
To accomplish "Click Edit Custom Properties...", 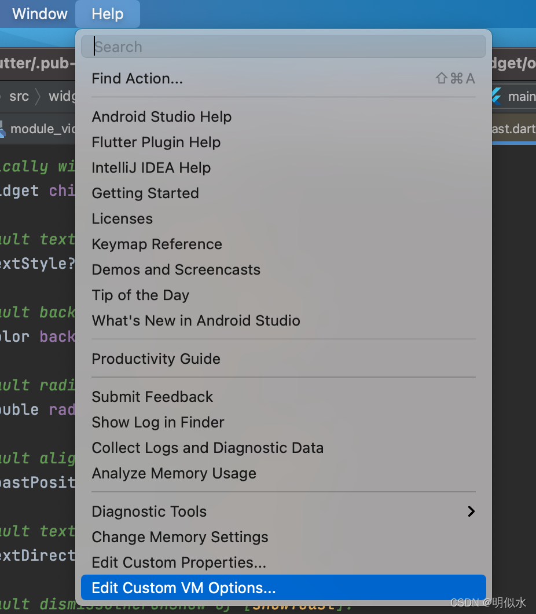I will [179, 563].
